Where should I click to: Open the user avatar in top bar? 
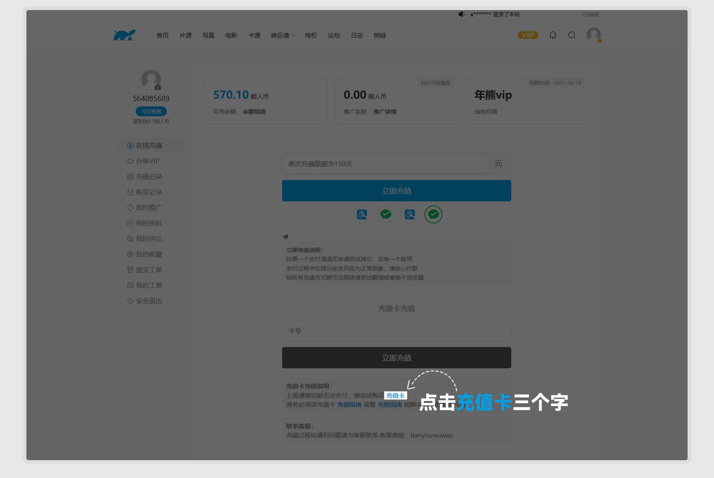[x=594, y=35]
